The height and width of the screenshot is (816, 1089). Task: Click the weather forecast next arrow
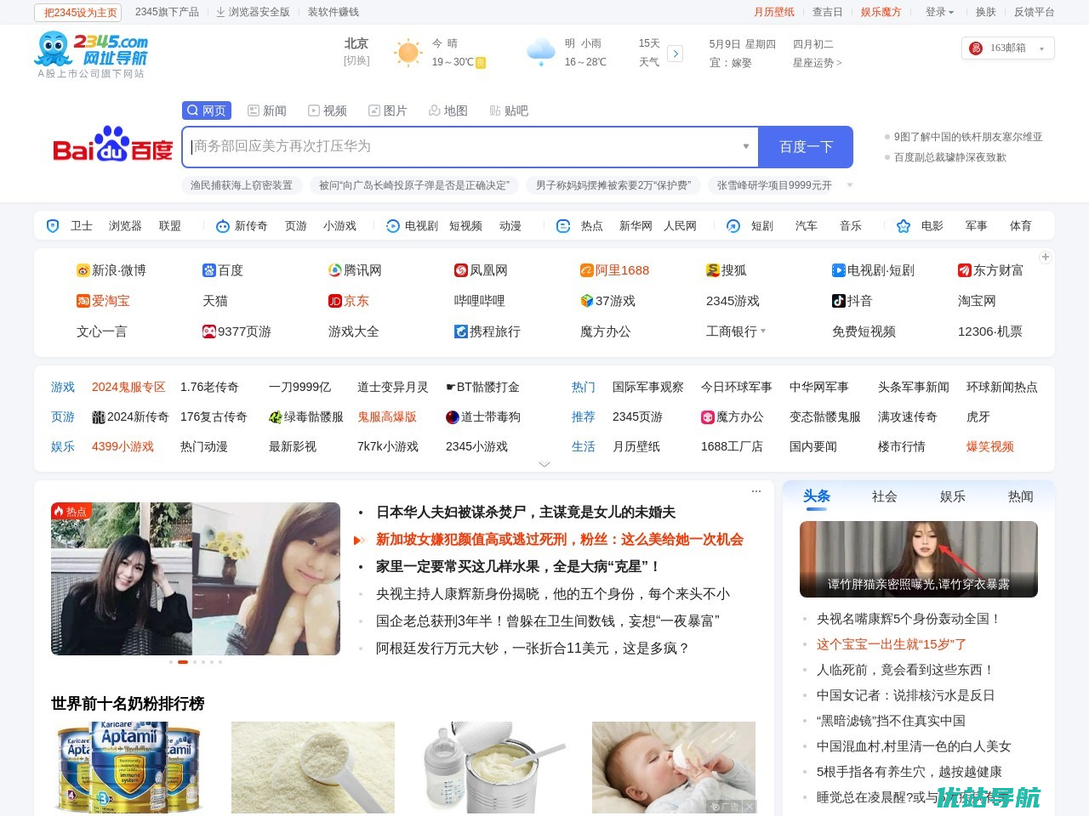[x=676, y=54]
